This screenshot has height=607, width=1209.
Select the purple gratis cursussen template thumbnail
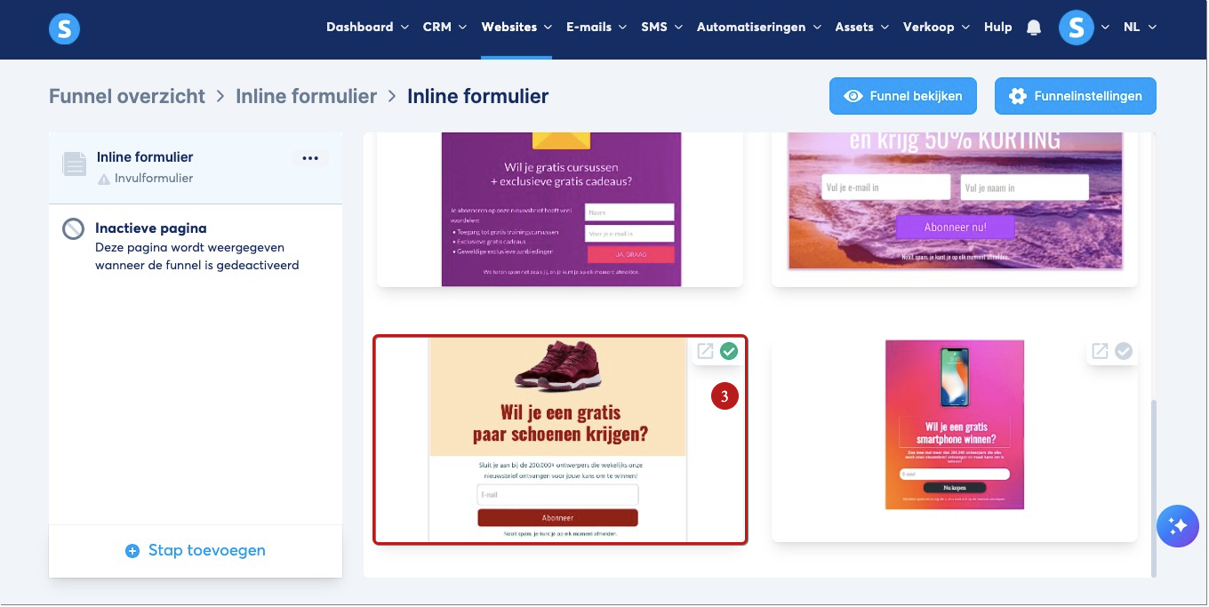(x=561, y=210)
